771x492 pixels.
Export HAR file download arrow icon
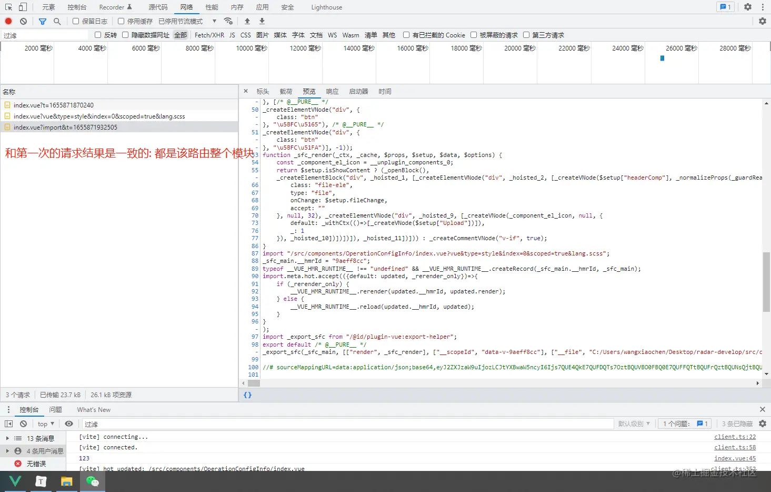(262, 21)
